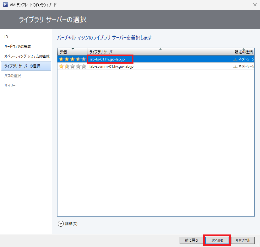Click the キャンセル button
Image resolution: width=260 pixels, height=247 pixels.
tap(243, 240)
